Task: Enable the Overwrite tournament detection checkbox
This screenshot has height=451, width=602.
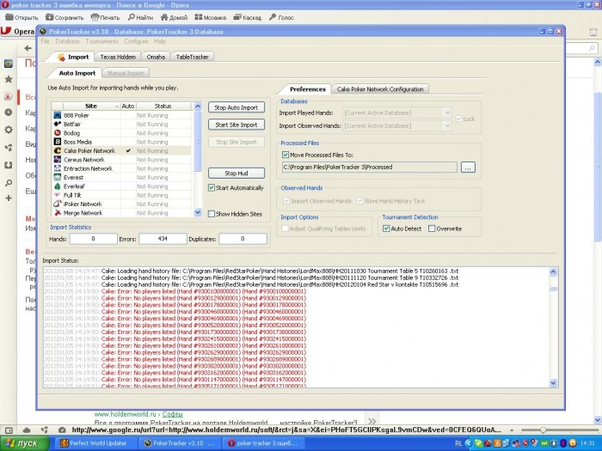Action: 431,229
